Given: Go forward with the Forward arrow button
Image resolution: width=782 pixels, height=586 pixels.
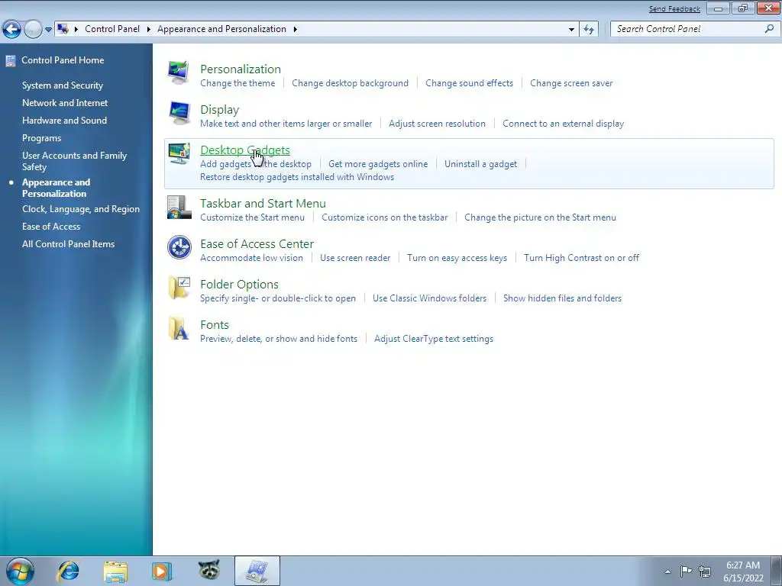Looking at the screenshot, I should [33, 30].
